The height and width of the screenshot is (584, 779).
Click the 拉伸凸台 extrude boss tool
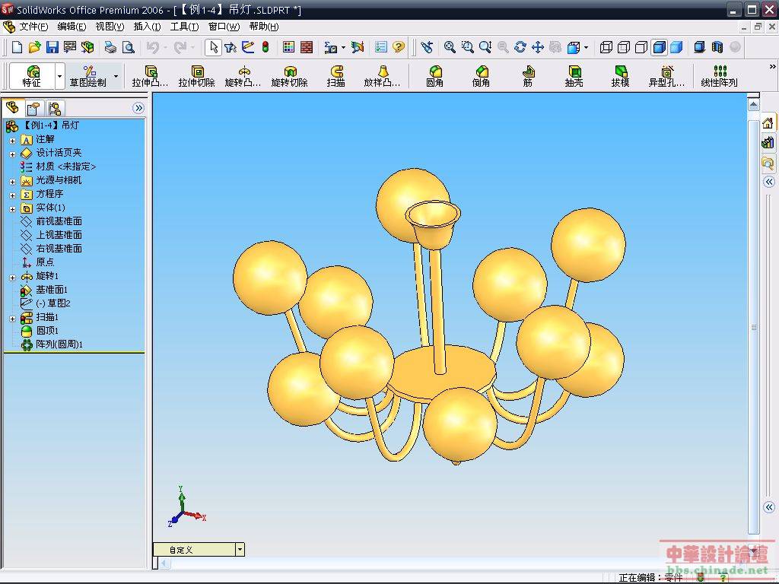coord(151,76)
